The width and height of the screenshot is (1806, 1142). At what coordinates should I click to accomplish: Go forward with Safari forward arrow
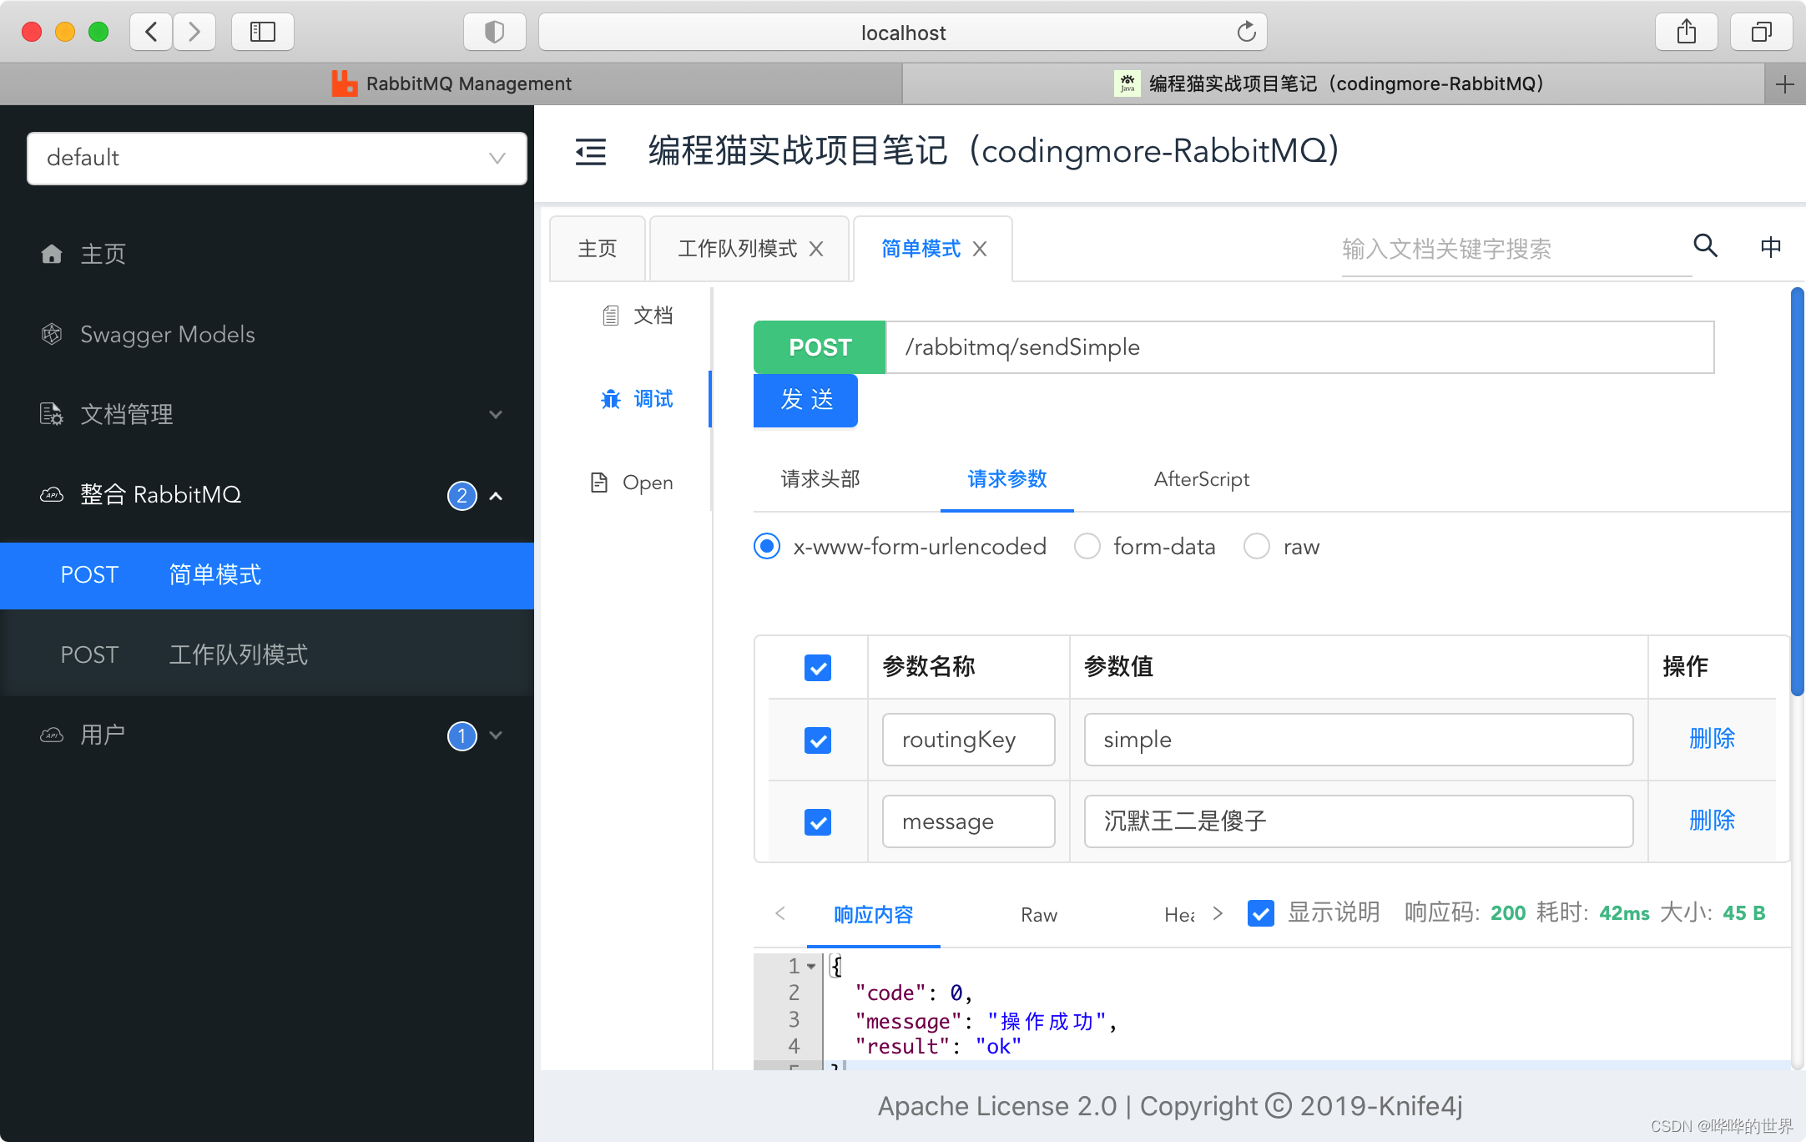coord(194,33)
